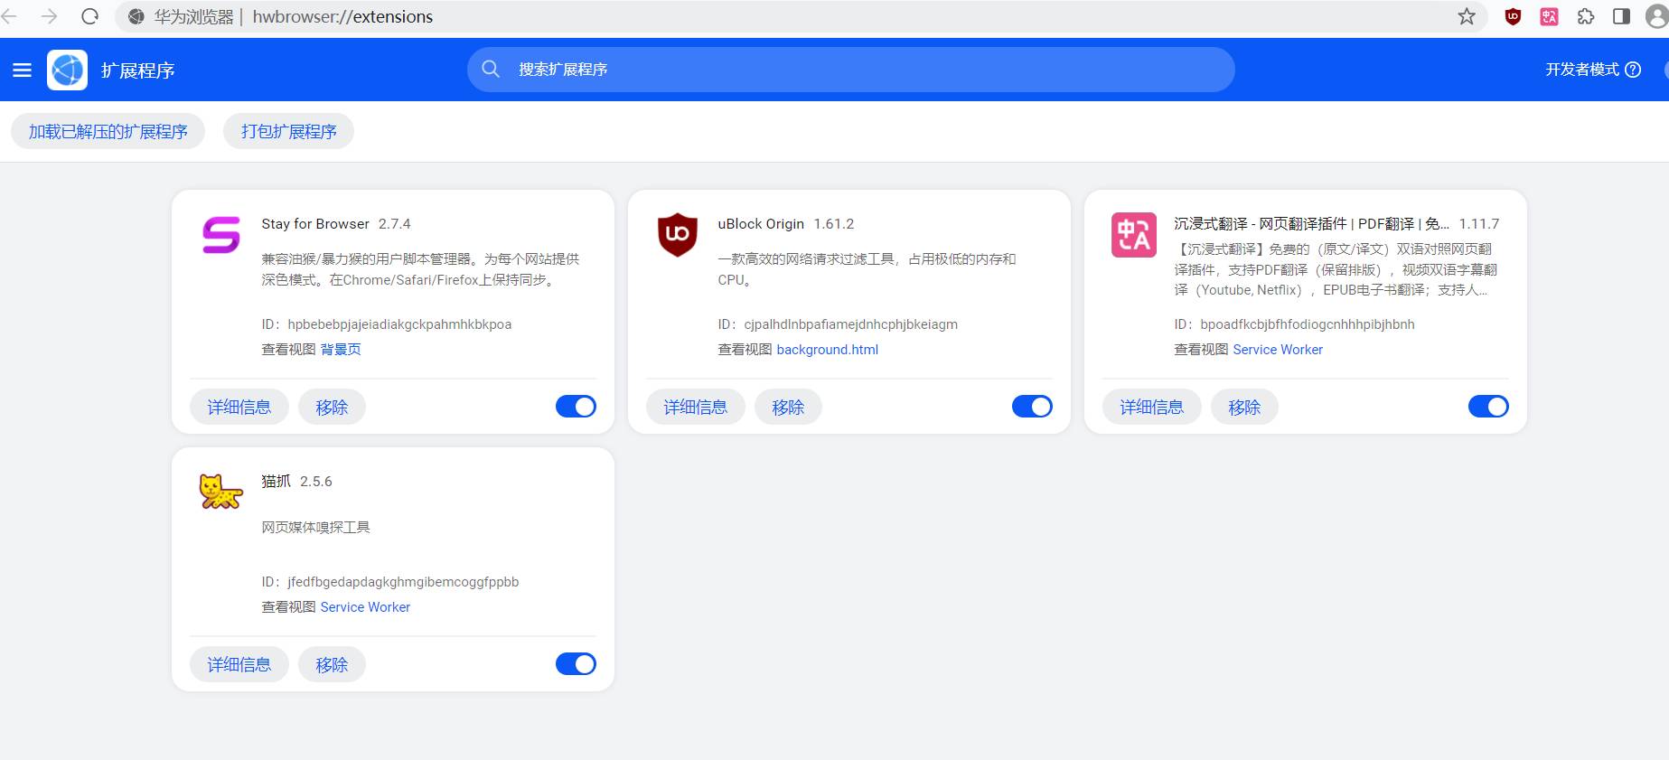Disable the 沉浸式翻译 extension
Viewport: 1669px width, 760px height.
click(x=1488, y=407)
